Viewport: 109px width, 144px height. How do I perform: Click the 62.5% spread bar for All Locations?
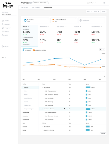(88, 88)
